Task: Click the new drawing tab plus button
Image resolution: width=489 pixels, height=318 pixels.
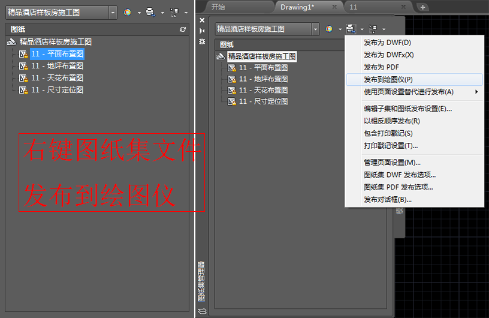Action: (422, 7)
